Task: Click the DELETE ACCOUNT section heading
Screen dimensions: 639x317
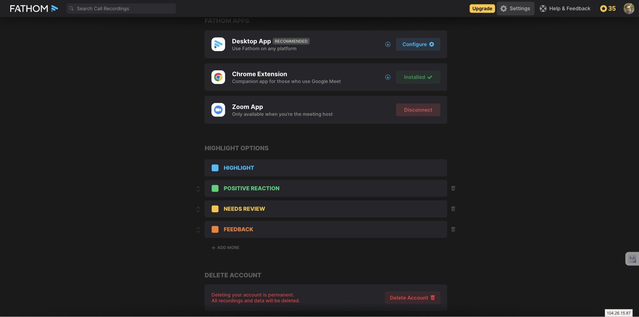Action: (233, 275)
